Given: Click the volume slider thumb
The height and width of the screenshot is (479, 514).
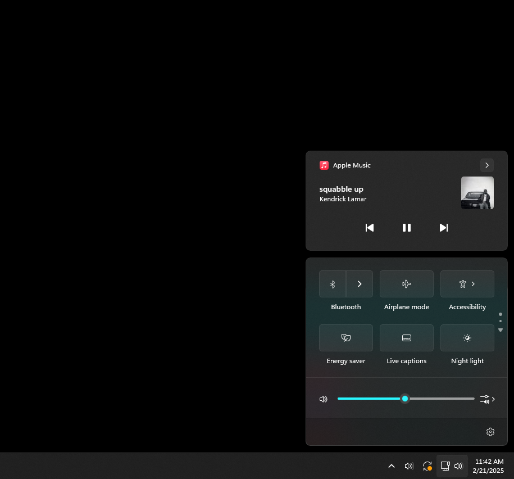Looking at the screenshot, I should point(405,399).
